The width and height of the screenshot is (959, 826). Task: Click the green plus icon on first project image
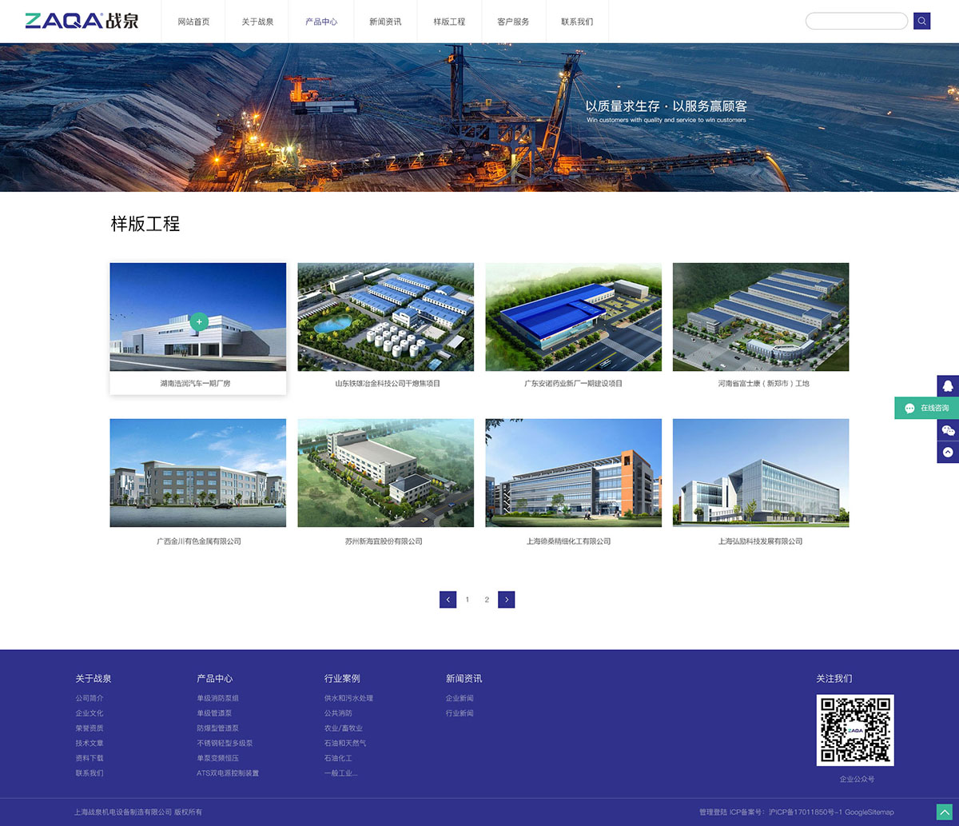click(x=199, y=321)
